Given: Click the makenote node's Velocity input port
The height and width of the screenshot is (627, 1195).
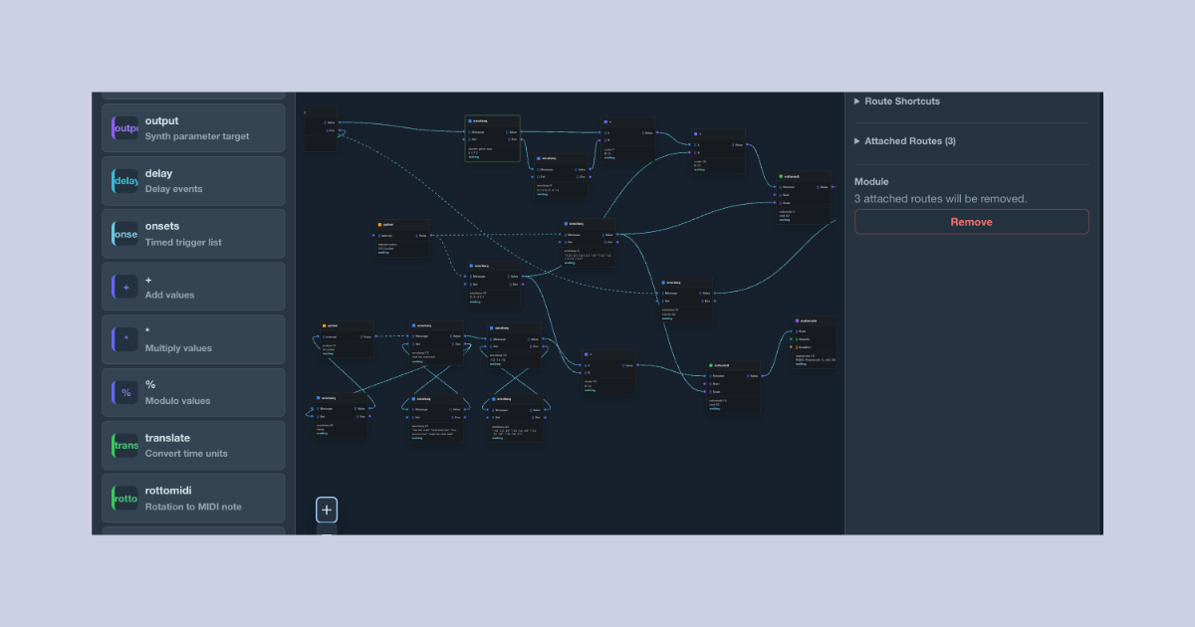Looking at the screenshot, I should 791,339.
